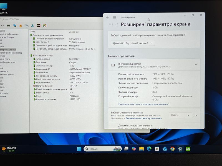
Task: Open Outlook from the taskbar
Action: point(165,149)
